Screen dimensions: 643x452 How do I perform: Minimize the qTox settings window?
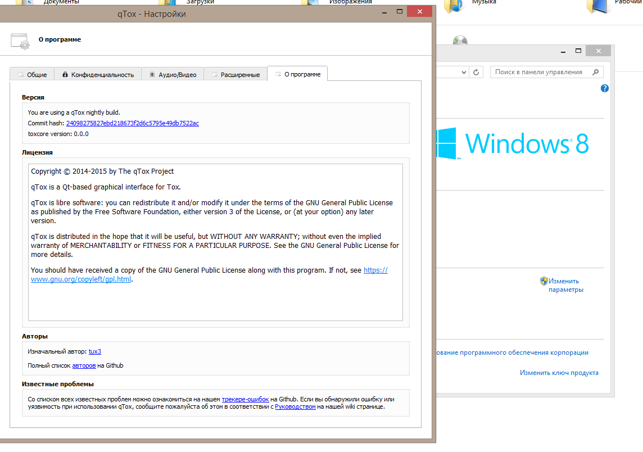tap(384, 12)
